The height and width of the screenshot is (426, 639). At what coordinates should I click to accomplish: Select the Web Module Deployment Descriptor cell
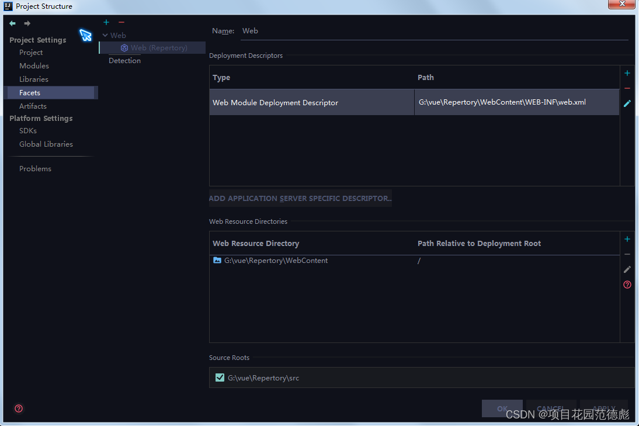(312, 102)
